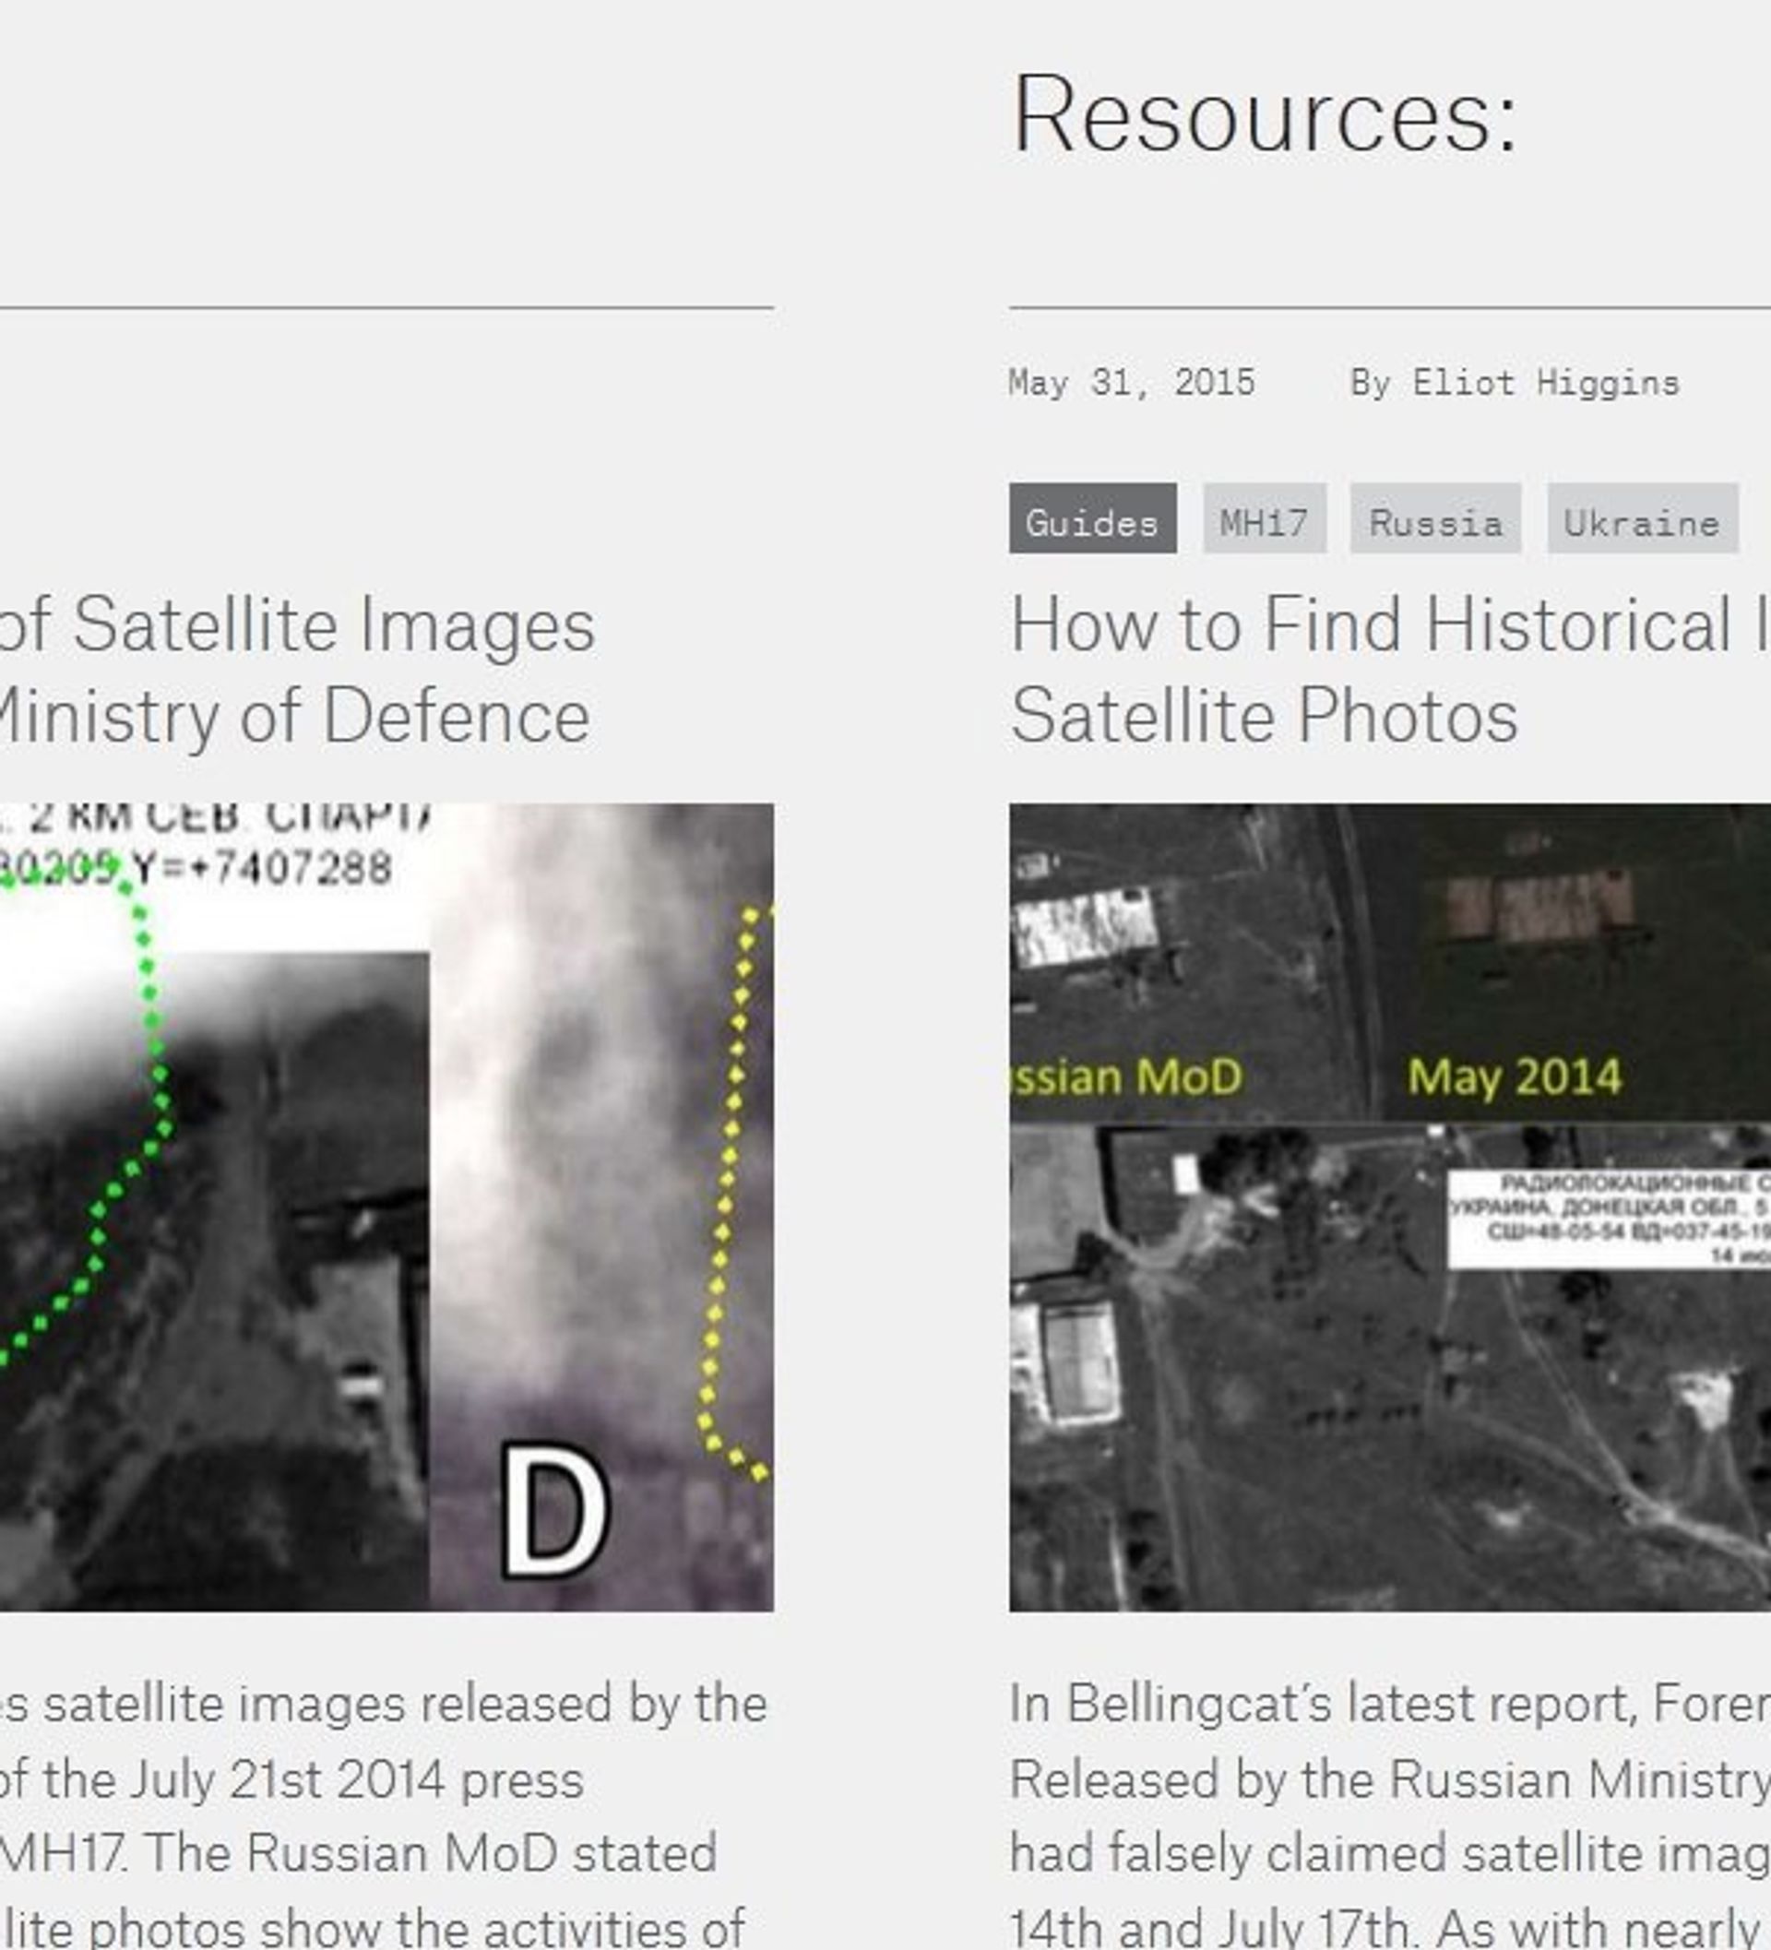1771x1950 pixels.
Task: Click author name Eliot Higgins
Action: pos(1546,383)
